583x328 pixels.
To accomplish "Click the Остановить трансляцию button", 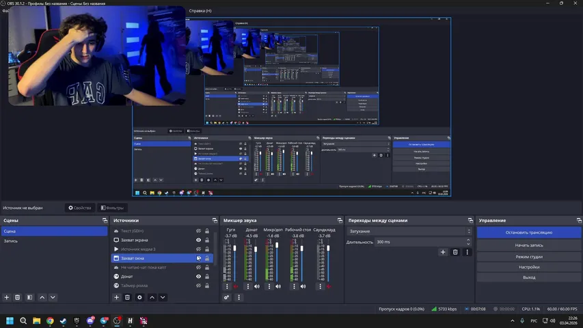I will tap(529, 232).
